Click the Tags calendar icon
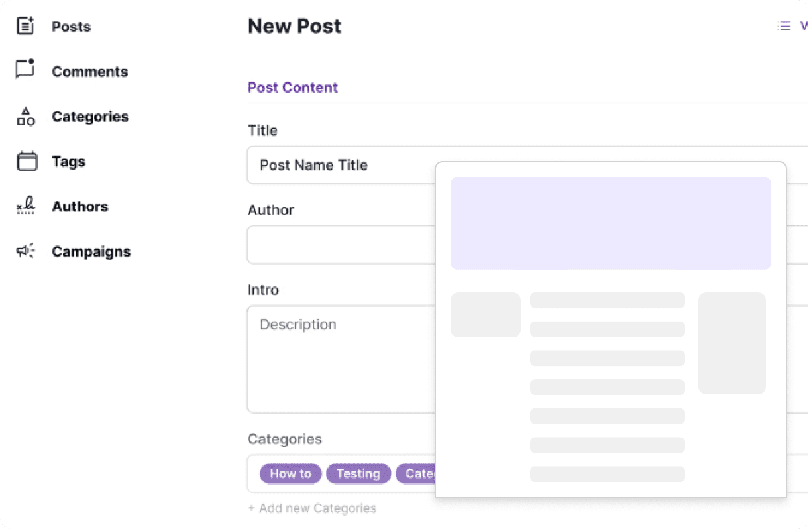The width and height of the screenshot is (811, 529). point(27,161)
